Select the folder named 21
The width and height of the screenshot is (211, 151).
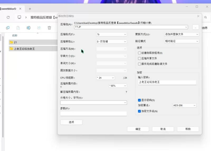[33, 42]
